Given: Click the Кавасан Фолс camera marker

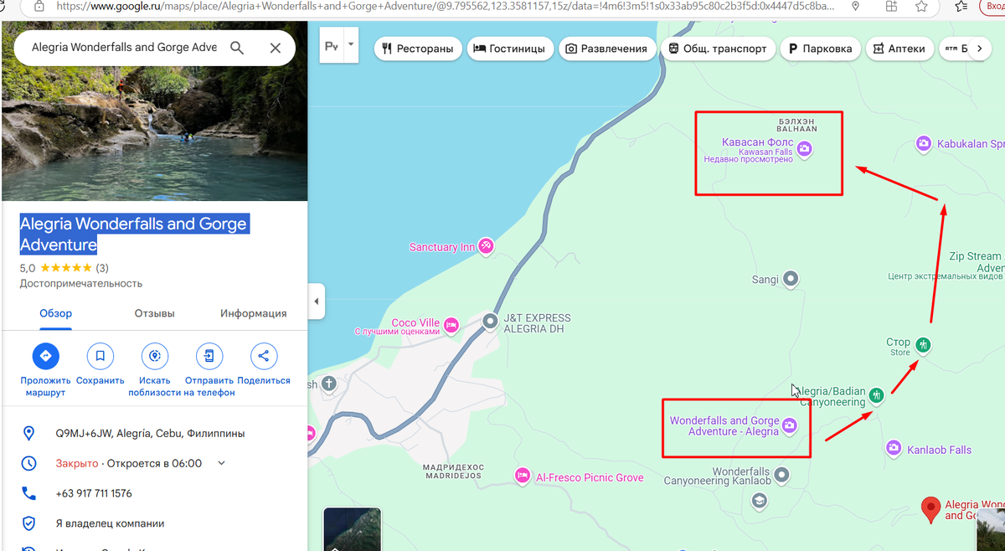Looking at the screenshot, I should coord(804,149).
